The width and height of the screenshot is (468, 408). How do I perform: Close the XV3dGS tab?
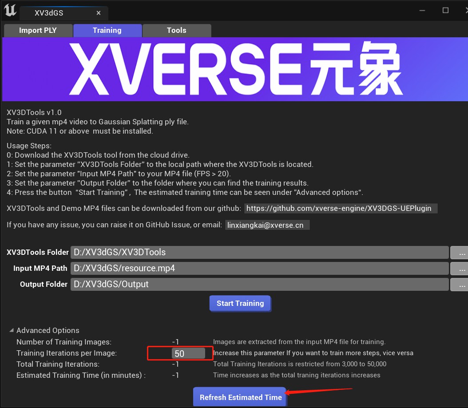99,13
